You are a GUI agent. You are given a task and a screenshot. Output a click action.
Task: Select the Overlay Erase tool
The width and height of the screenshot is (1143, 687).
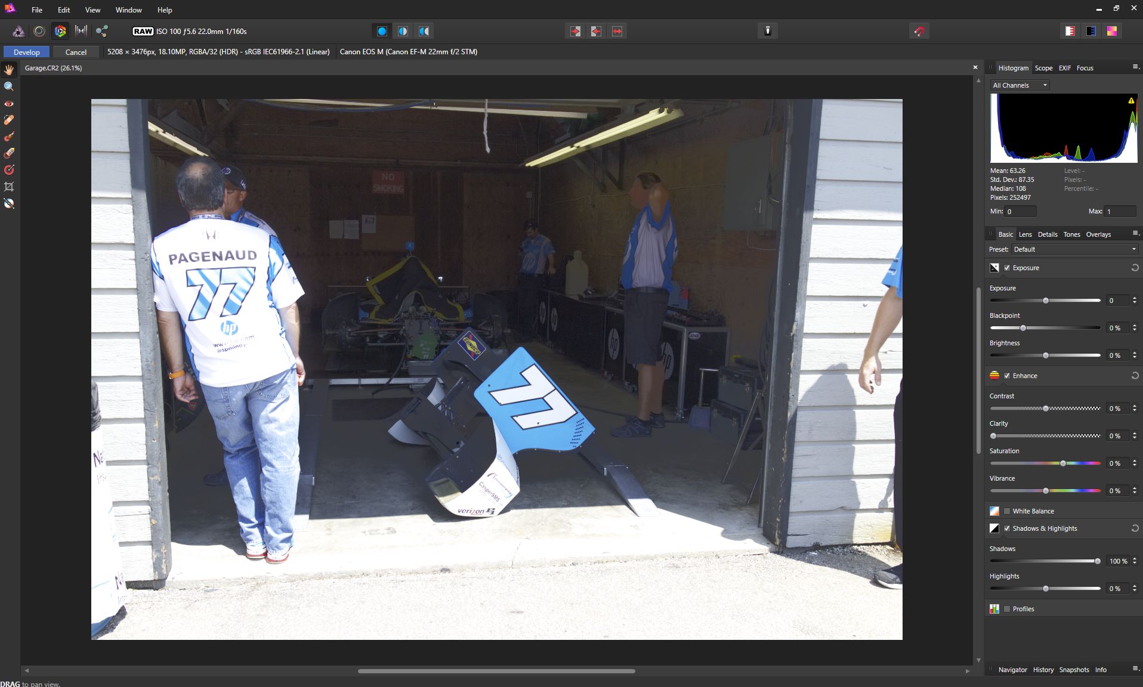[x=9, y=153]
